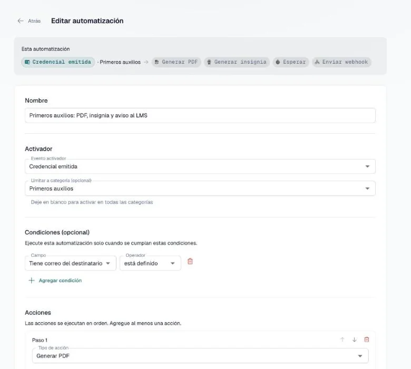
Task: Click the Agregar condición link
Action: [x=60, y=281]
